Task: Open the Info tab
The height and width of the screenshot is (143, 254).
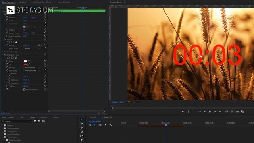Action: 22,118
